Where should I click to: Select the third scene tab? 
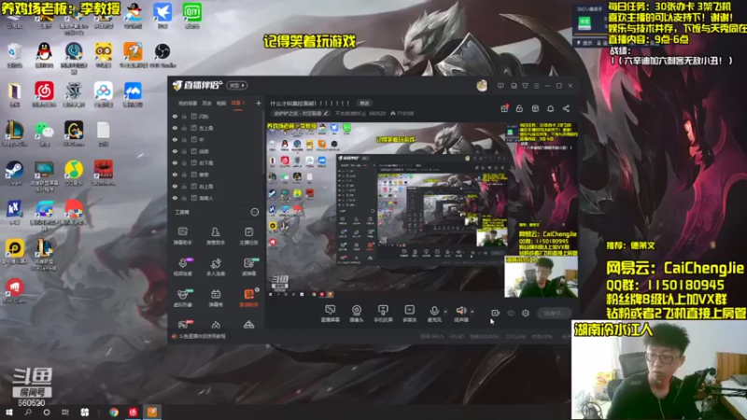pos(221,103)
